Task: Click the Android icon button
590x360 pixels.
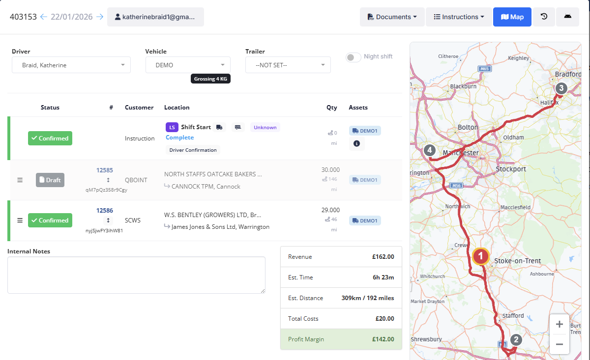Action: tap(567, 17)
